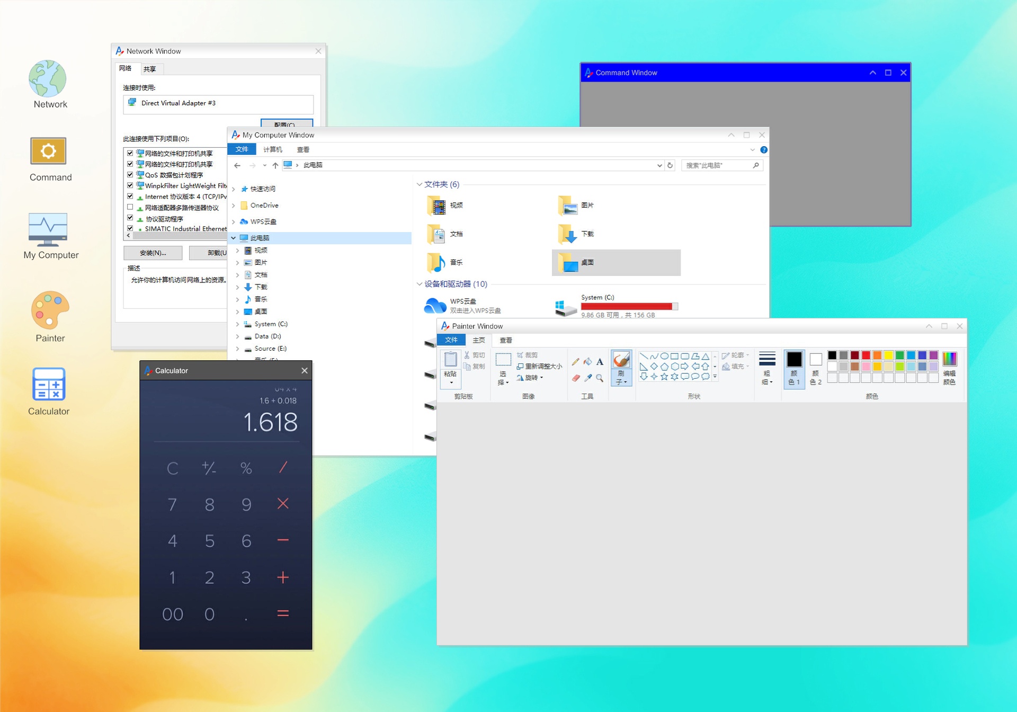
Task: Click the C clear button on Calculator
Action: click(x=173, y=468)
